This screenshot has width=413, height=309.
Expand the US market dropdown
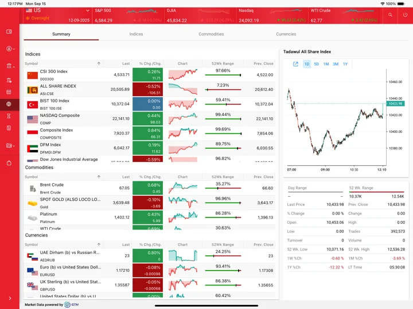[87, 10]
